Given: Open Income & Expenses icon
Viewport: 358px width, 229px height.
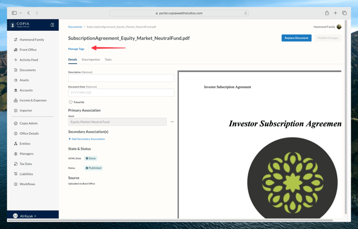Looking at the screenshot, I should click(x=16, y=100).
